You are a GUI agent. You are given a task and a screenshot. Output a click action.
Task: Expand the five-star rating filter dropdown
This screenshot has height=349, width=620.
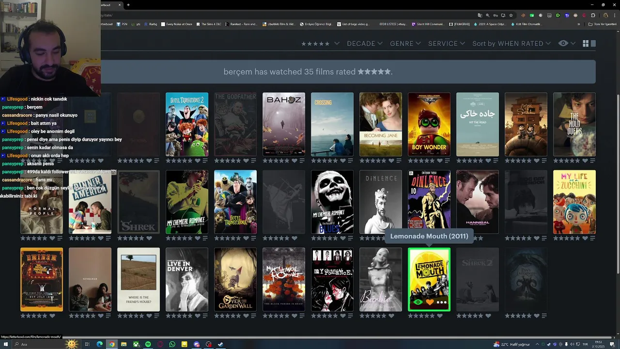pyautogui.click(x=320, y=44)
